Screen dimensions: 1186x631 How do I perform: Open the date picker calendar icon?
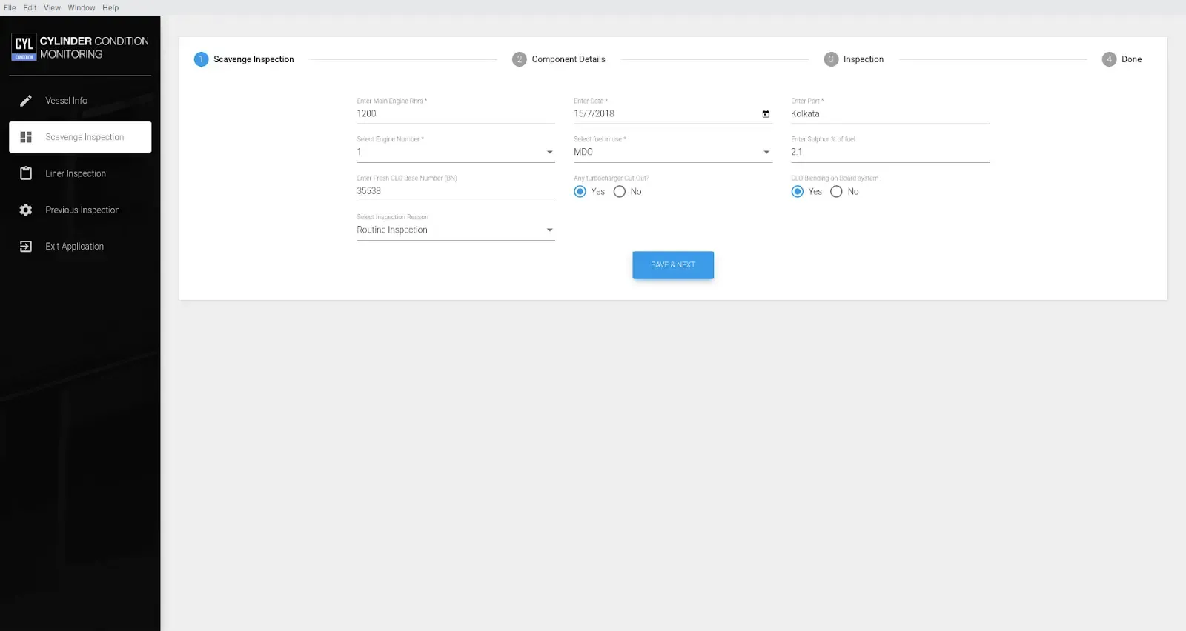pyautogui.click(x=766, y=114)
